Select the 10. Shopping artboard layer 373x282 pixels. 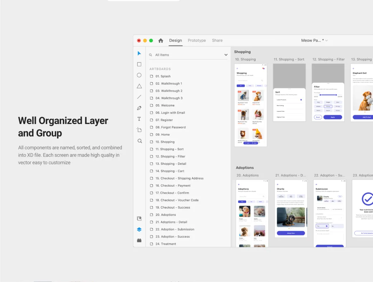click(165, 142)
